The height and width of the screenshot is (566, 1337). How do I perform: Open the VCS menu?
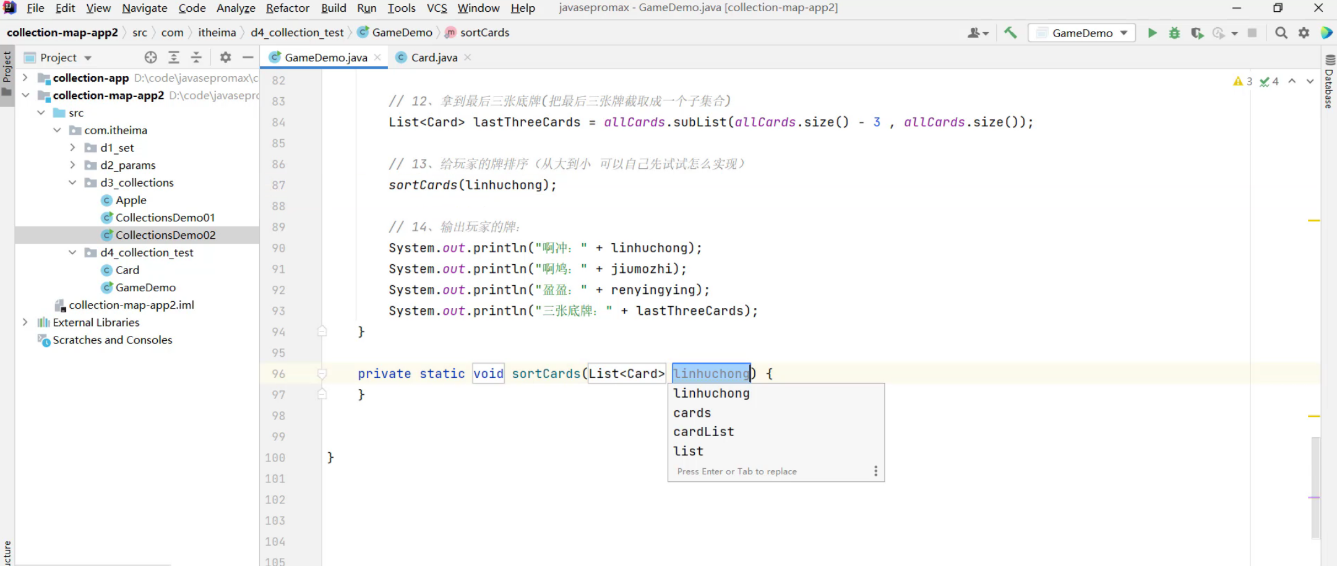click(437, 8)
